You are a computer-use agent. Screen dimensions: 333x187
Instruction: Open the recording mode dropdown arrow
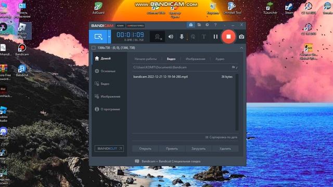click(x=109, y=37)
